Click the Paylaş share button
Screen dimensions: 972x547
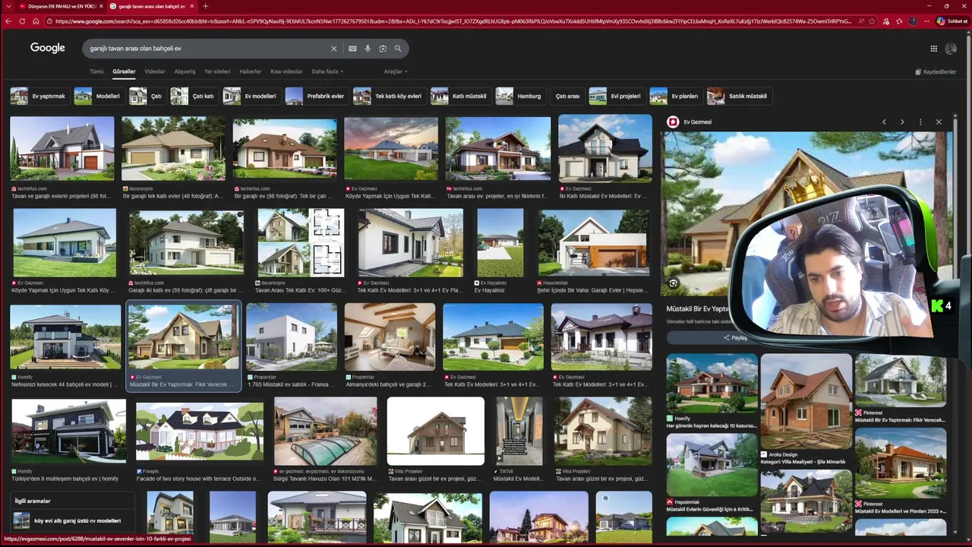(735, 337)
